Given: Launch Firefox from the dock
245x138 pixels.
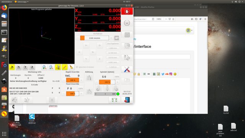Looking at the screenshot, I should (x=4, y=8).
